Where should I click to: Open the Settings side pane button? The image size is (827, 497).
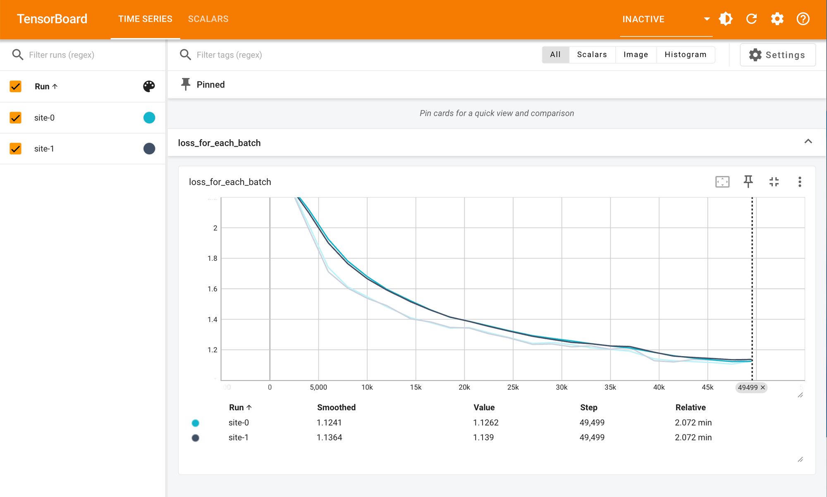click(x=777, y=55)
